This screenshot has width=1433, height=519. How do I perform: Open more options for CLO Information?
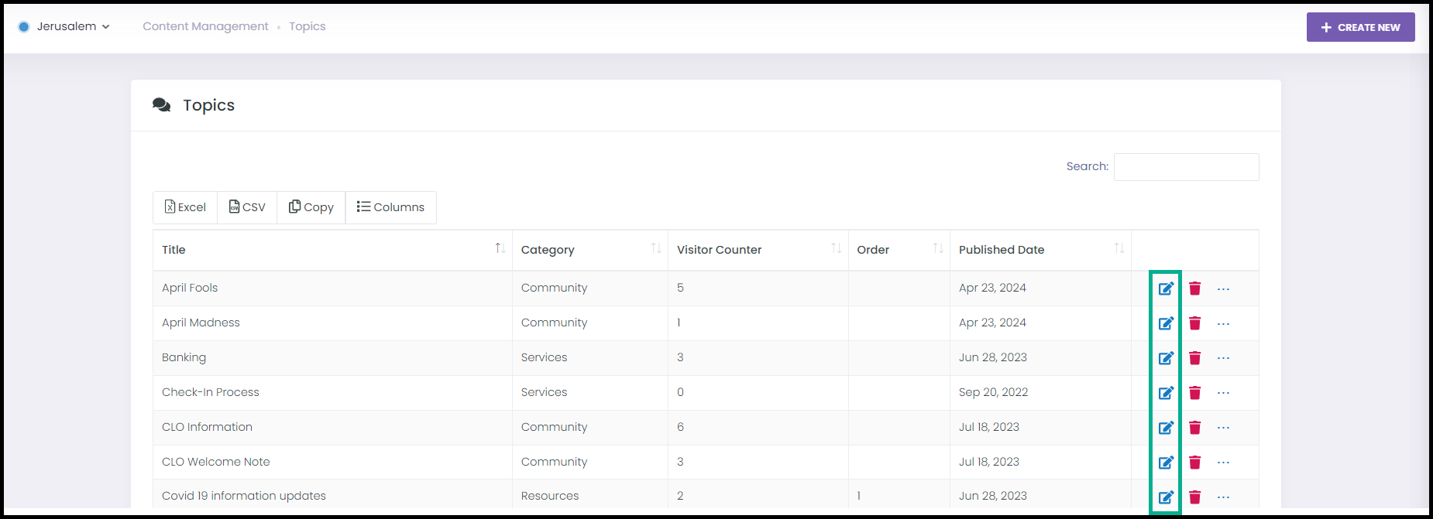1223,428
